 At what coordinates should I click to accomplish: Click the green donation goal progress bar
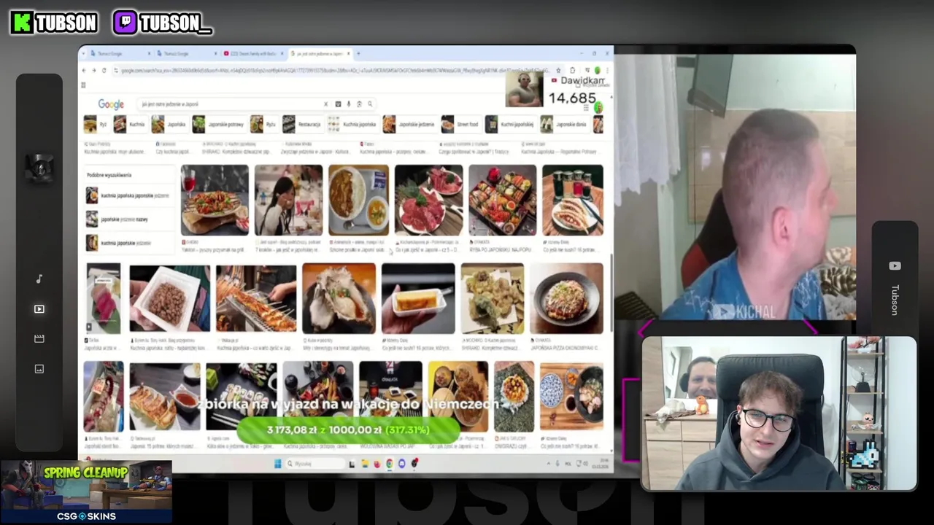click(x=349, y=430)
